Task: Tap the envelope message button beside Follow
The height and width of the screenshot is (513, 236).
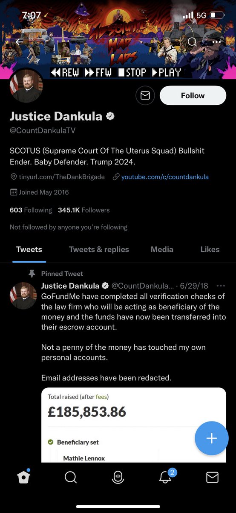Action: pyautogui.click(x=145, y=96)
